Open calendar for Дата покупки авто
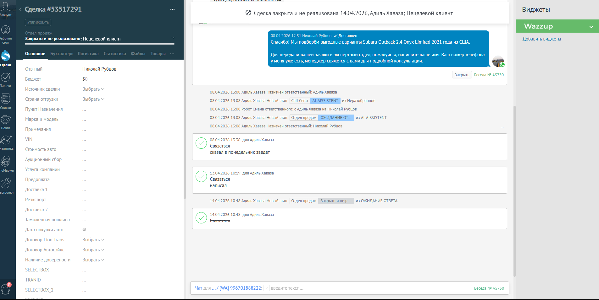Image resolution: width=599 pixels, height=300 pixels. pyautogui.click(x=84, y=229)
